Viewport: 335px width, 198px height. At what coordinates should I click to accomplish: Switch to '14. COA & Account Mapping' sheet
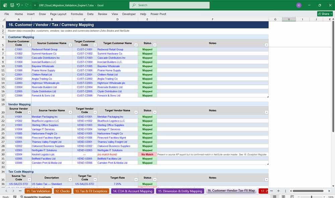click(132, 191)
